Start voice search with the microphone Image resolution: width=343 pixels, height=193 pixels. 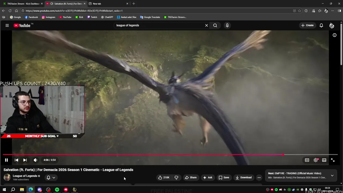[x=227, y=25]
